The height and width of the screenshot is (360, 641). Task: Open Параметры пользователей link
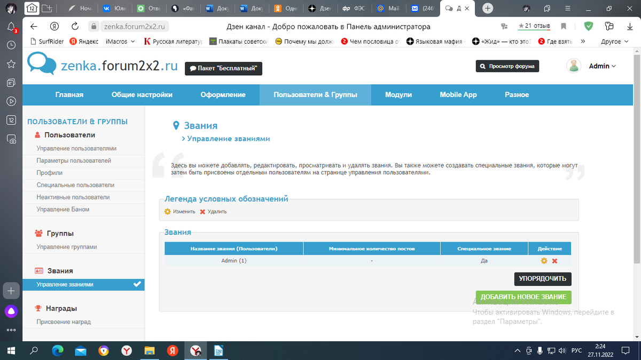click(74, 161)
